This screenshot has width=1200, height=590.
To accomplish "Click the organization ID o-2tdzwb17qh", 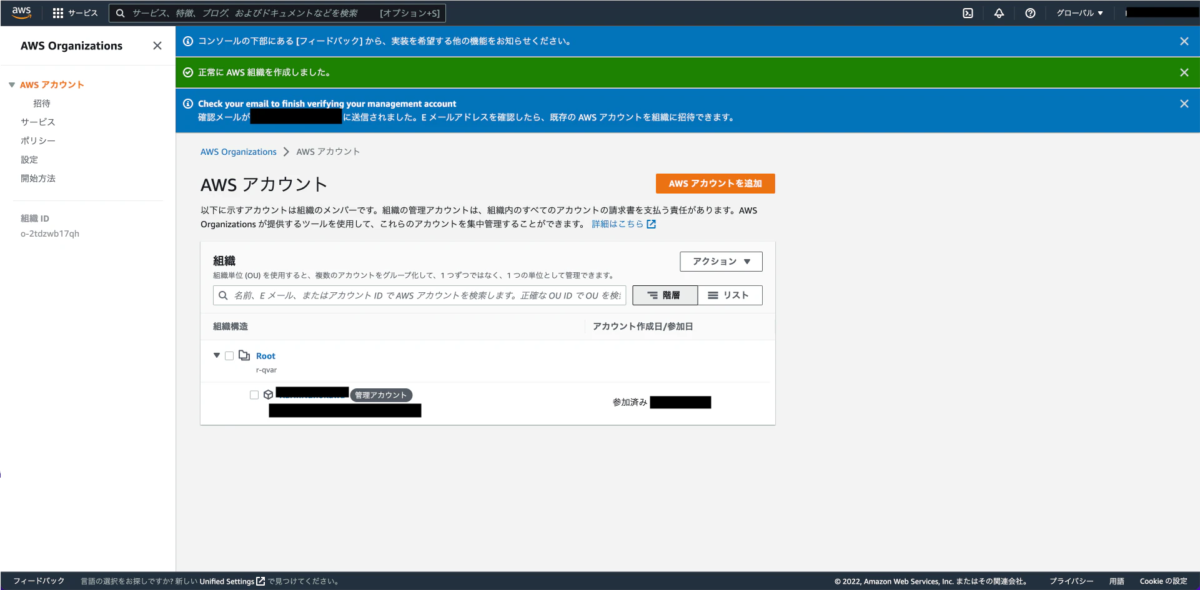I will 50,234.
